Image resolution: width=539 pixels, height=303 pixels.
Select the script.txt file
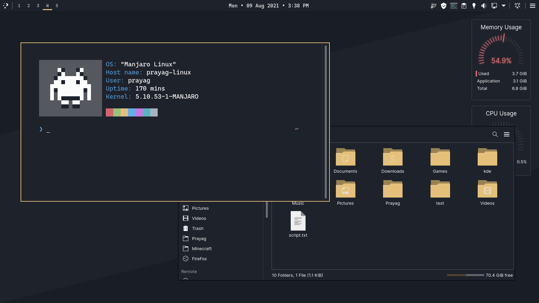(298, 224)
